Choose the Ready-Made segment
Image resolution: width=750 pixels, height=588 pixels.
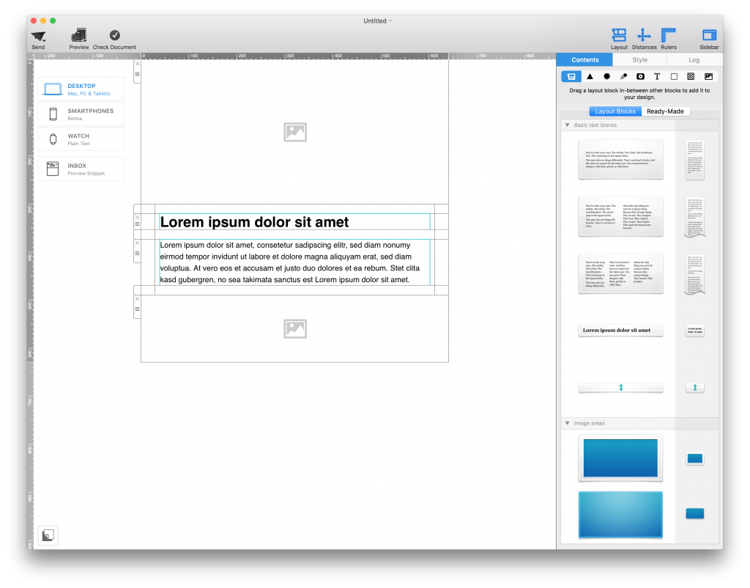coord(665,111)
